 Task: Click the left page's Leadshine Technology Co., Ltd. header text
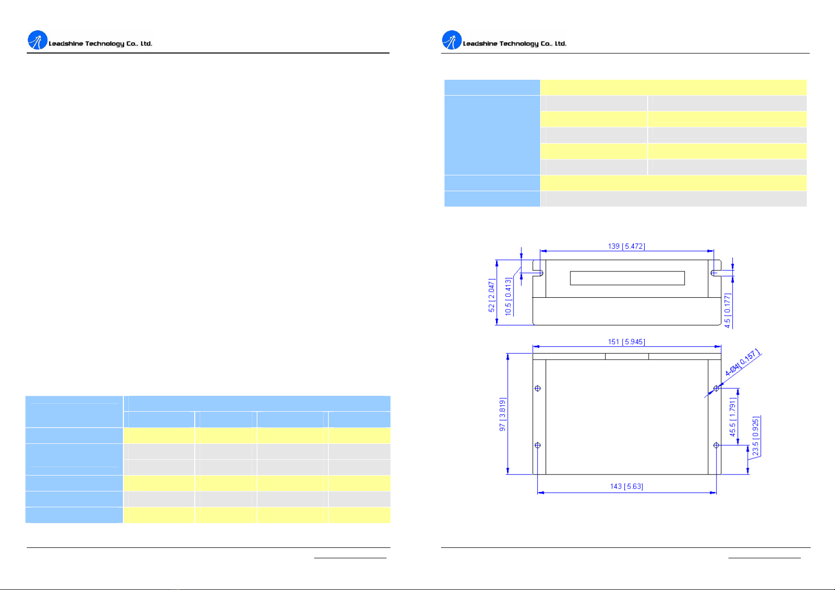pos(100,44)
